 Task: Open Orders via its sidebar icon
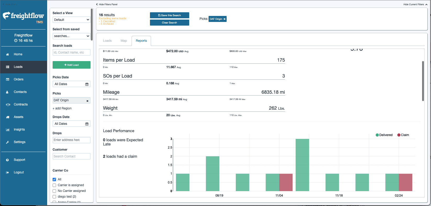pyautogui.click(x=8, y=79)
